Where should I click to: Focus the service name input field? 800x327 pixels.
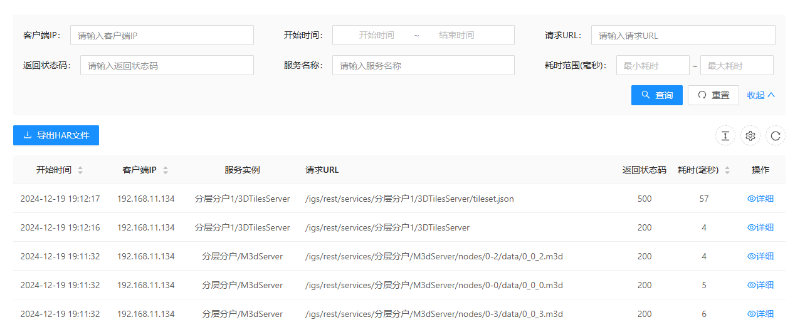click(x=423, y=66)
